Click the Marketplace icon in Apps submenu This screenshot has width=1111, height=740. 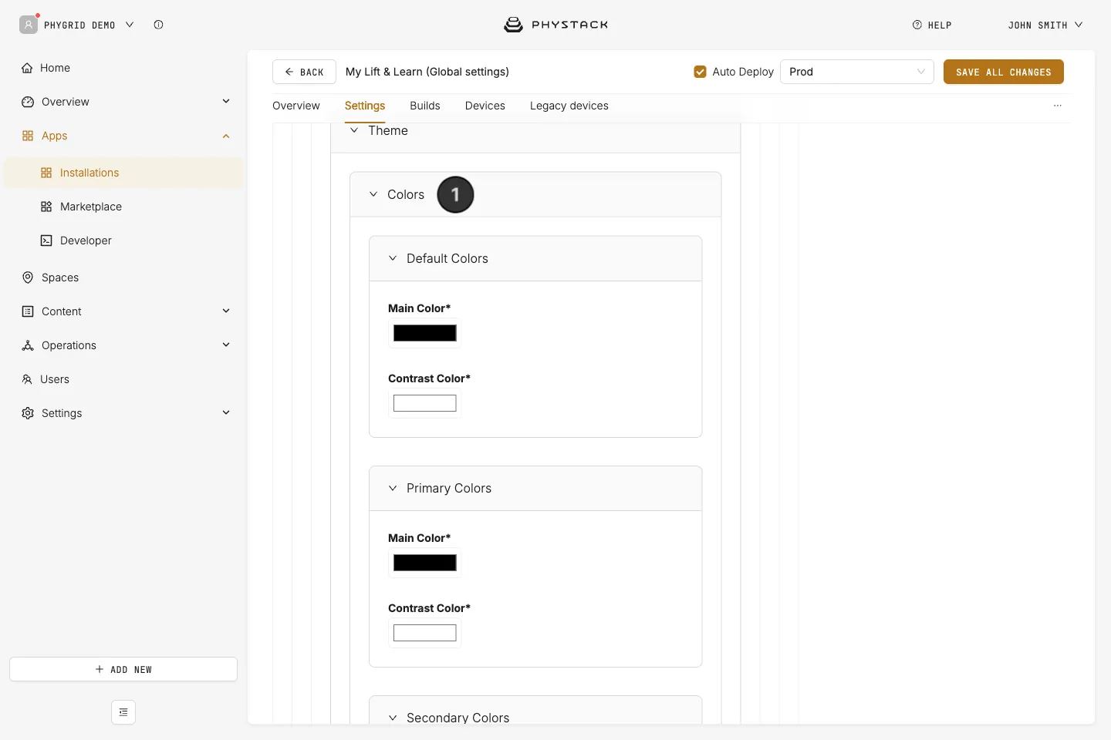coord(46,207)
